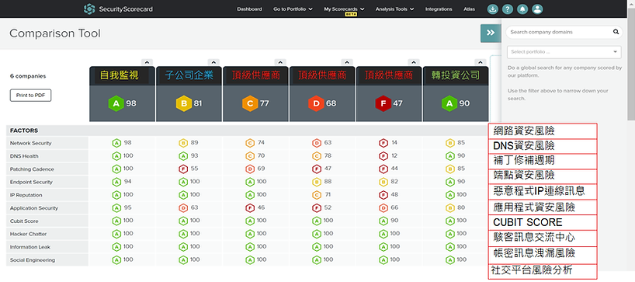
Task: Select Social Engineering factor row label
Action: click(x=33, y=259)
